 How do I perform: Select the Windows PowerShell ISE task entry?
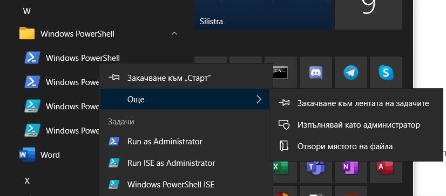[185, 184]
